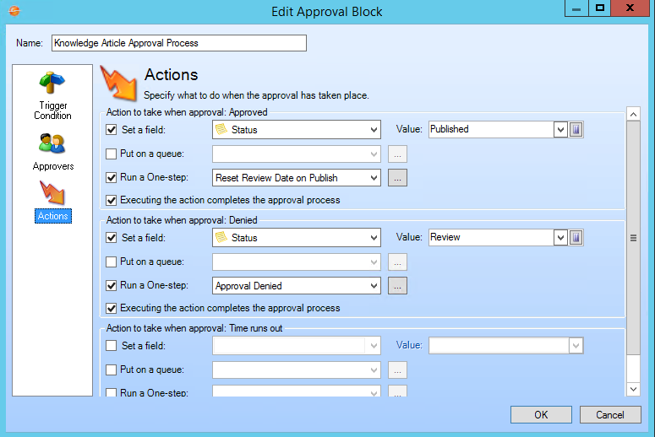
Task: Select the Actions section icon in sidebar
Action: pos(52,194)
